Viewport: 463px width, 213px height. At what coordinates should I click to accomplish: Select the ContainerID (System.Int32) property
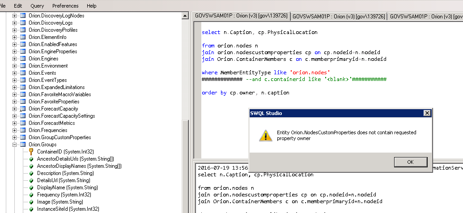click(65, 152)
